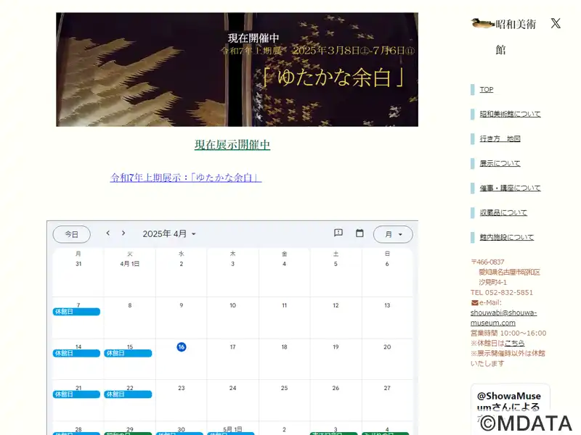Open the X (Twitter) icon link
Viewport: 581px width, 435px height.
[x=555, y=24]
